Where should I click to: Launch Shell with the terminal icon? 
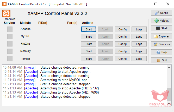tap(161, 28)
